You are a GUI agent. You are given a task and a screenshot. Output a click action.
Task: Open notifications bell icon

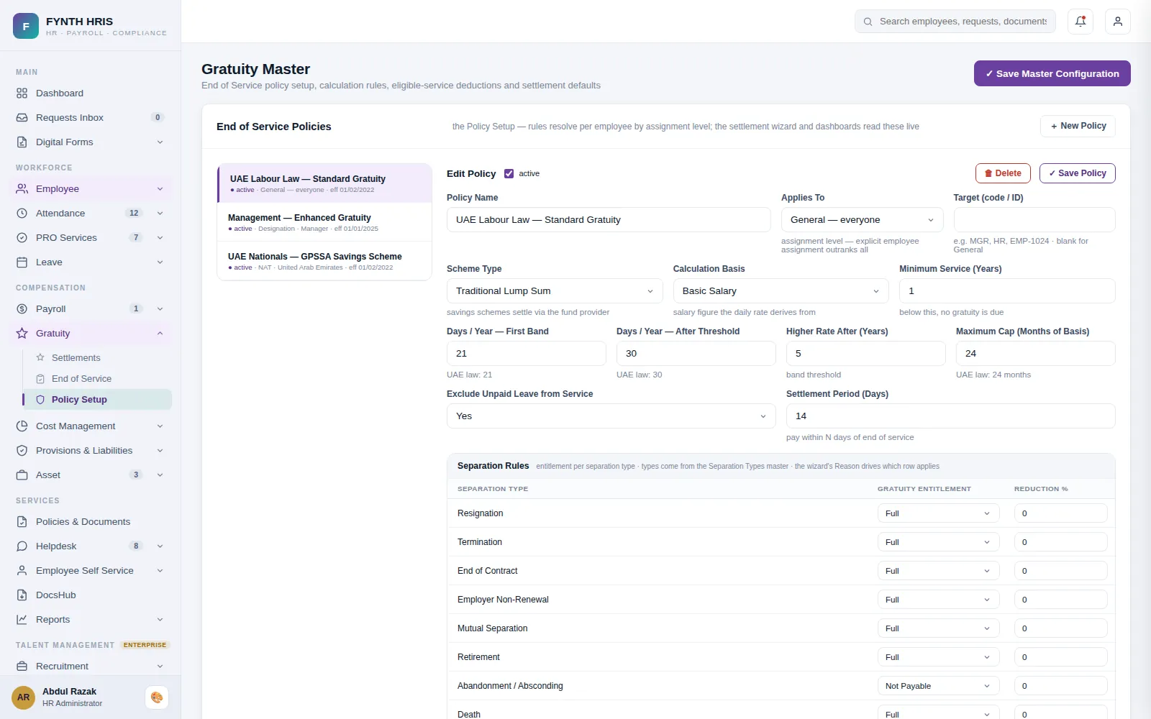click(x=1081, y=22)
